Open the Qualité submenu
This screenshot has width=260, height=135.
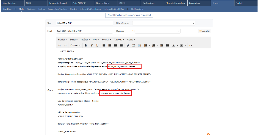coord(73,9)
